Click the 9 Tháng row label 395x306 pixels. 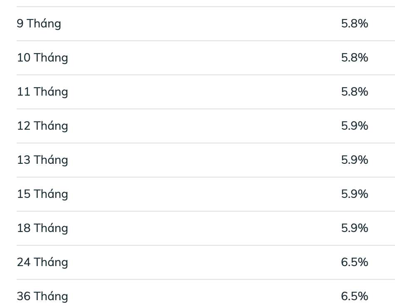coord(39,24)
